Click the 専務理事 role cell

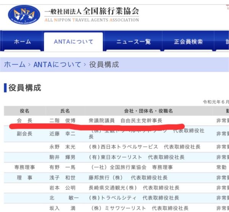(24, 167)
